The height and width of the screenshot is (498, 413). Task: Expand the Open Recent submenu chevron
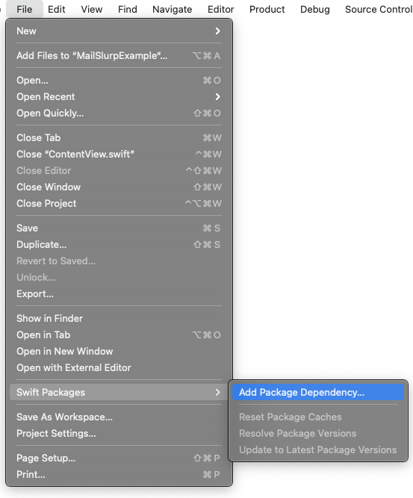point(217,96)
